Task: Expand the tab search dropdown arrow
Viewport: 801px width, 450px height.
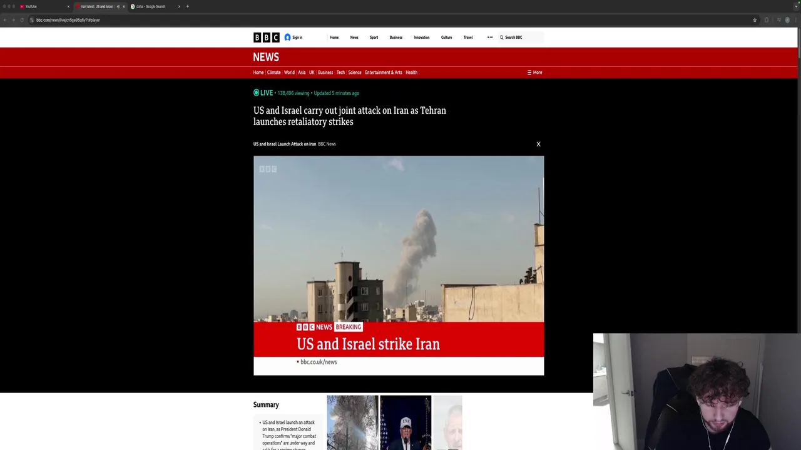Action: point(795,6)
